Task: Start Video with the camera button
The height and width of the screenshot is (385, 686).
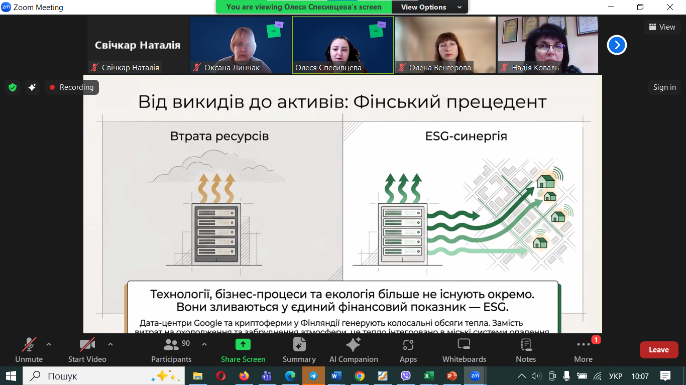Action: pyautogui.click(x=87, y=350)
